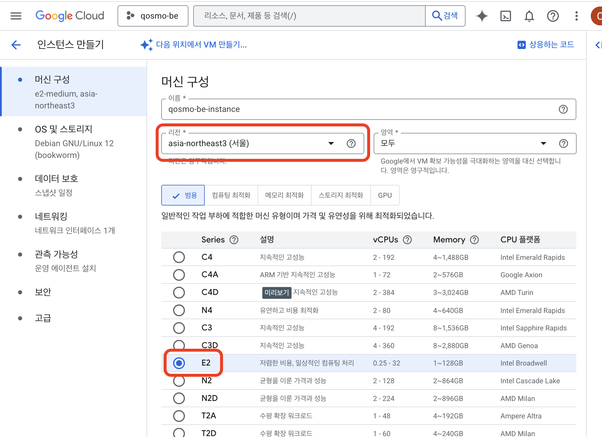Select 머신 구성 section in sidebar
602x437 pixels.
tap(74, 92)
